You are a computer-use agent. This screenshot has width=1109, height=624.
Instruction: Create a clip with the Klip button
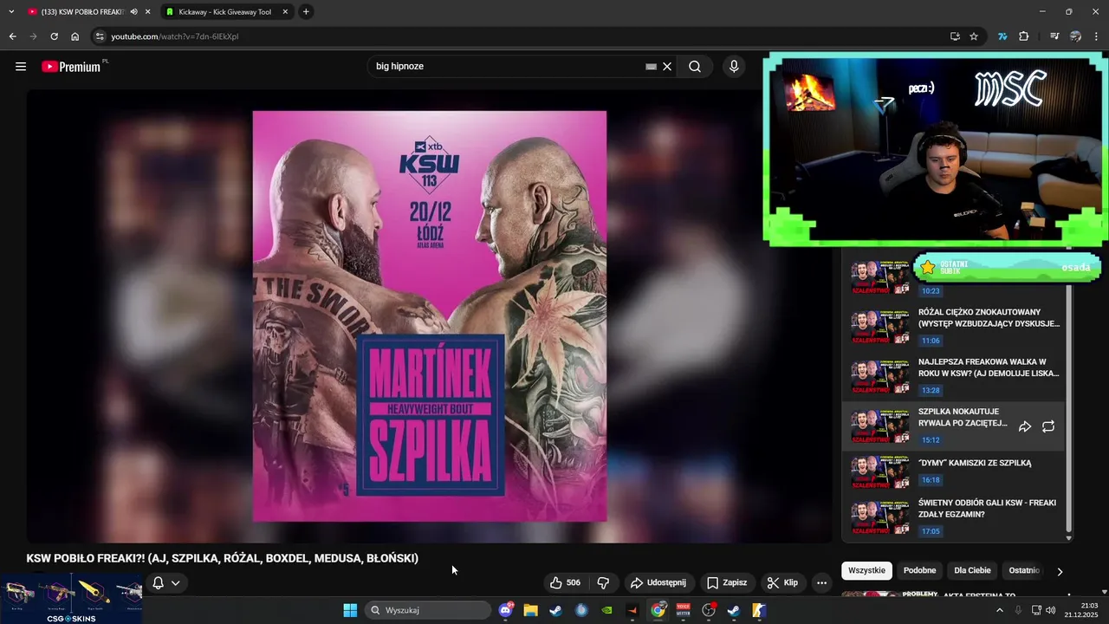[783, 582]
